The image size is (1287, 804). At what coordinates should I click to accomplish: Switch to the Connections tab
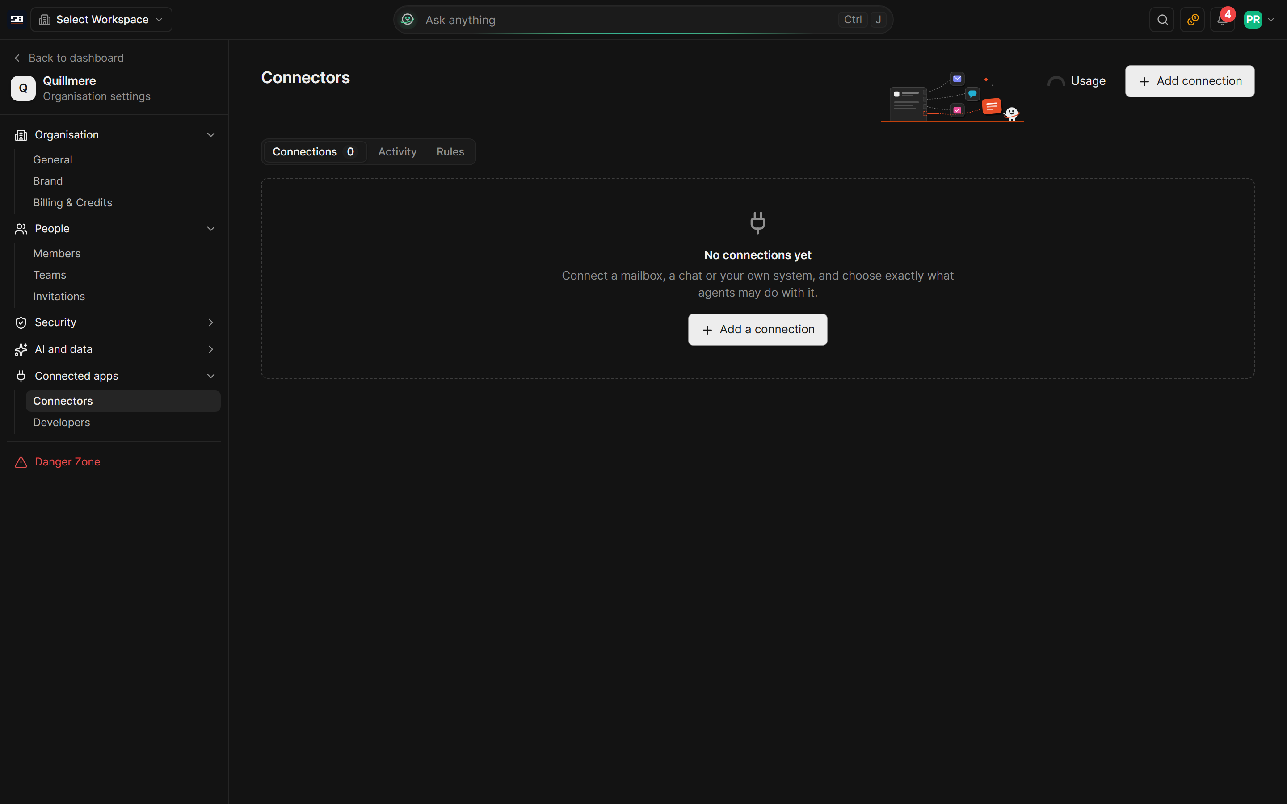click(315, 152)
